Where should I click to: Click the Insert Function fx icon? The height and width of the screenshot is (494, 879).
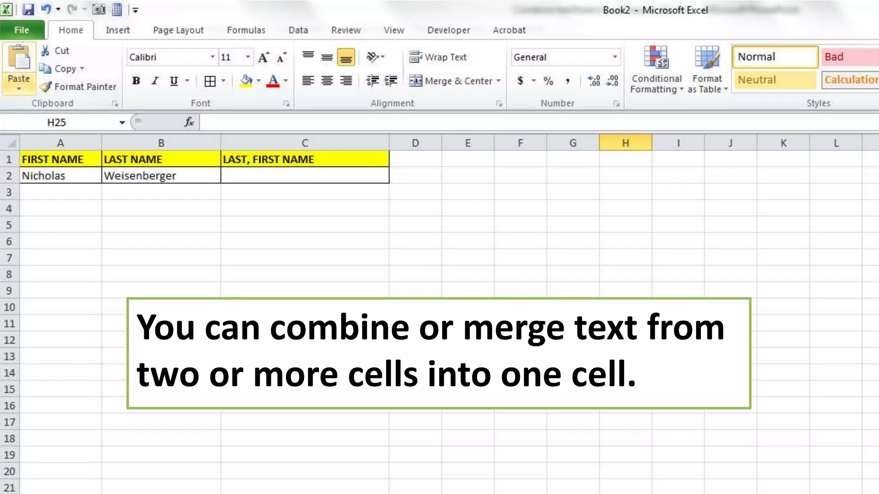[x=189, y=122]
